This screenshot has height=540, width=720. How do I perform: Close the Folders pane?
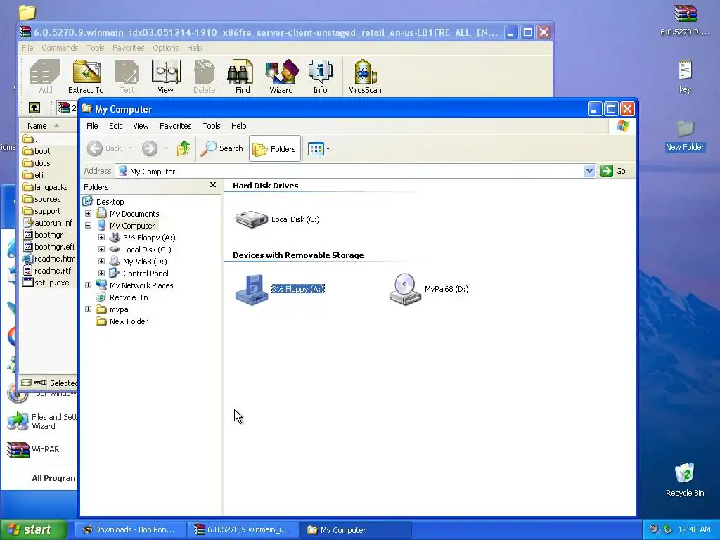coord(212,185)
